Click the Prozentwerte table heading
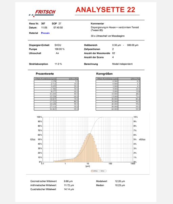This screenshot has height=204, width=173. 45,74
